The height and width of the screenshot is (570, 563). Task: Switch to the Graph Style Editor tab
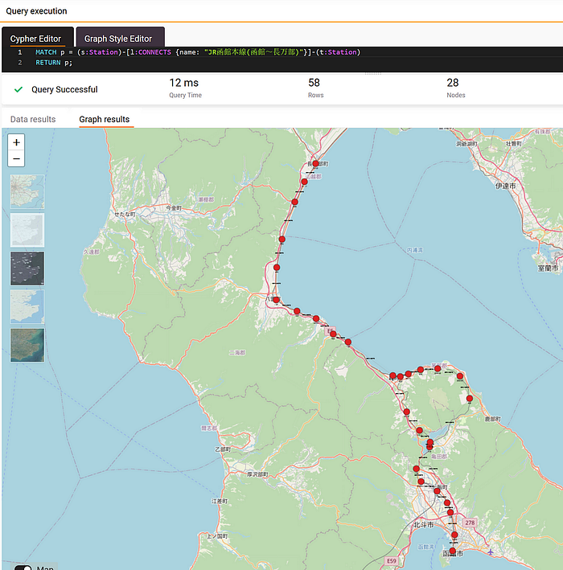120,37
